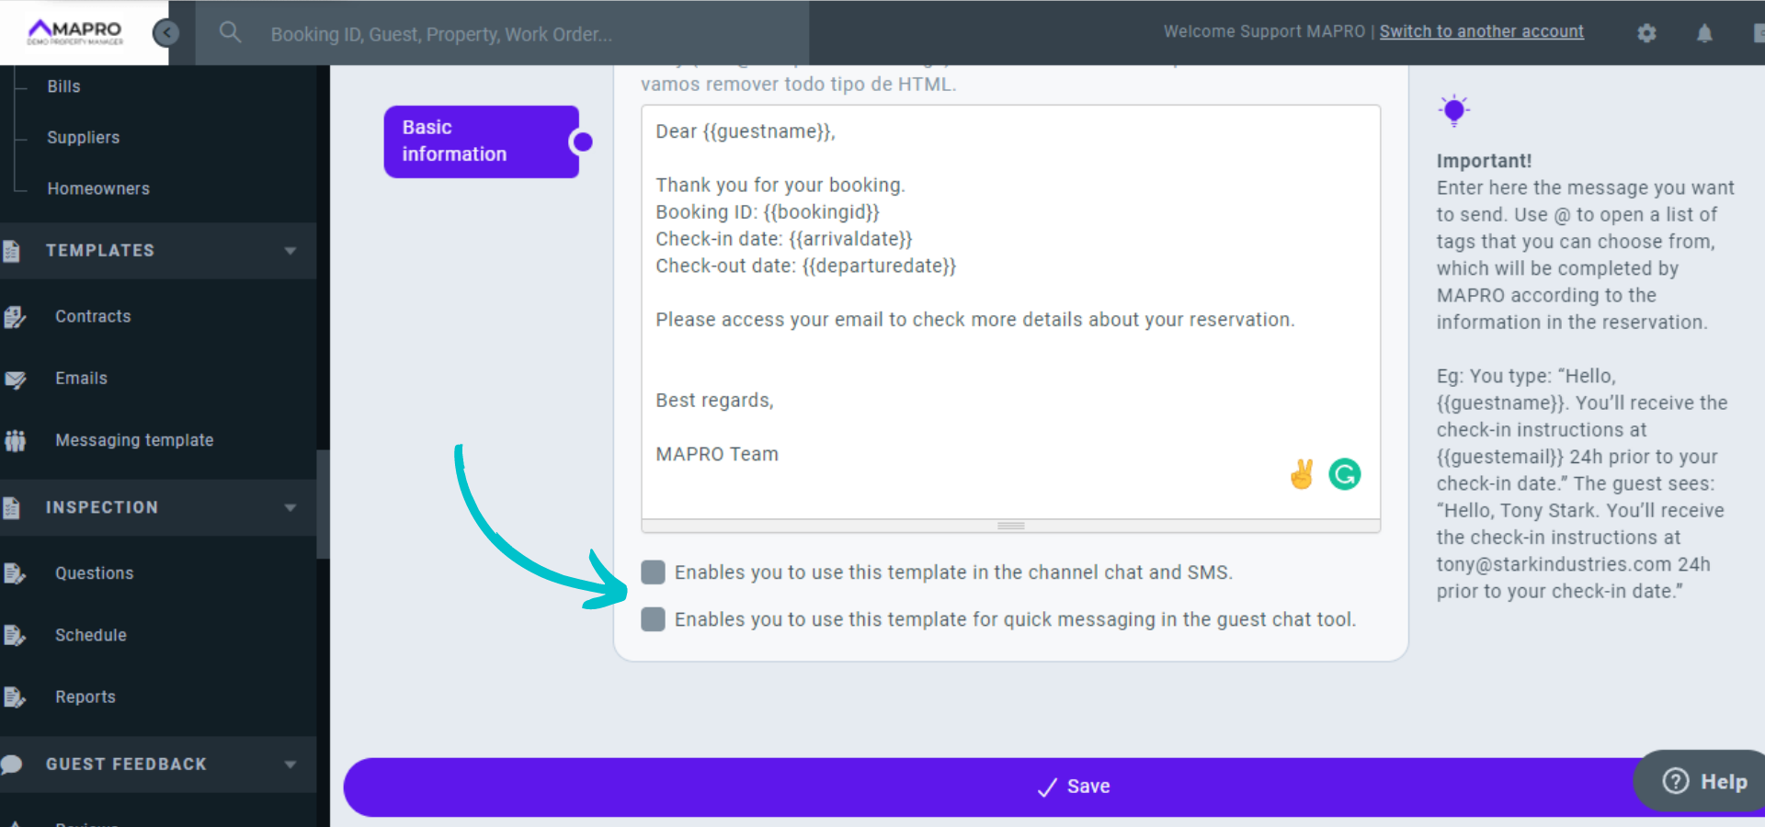
Task: Open the Guest Feedback chat bubble icon
Action: (x=11, y=764)
